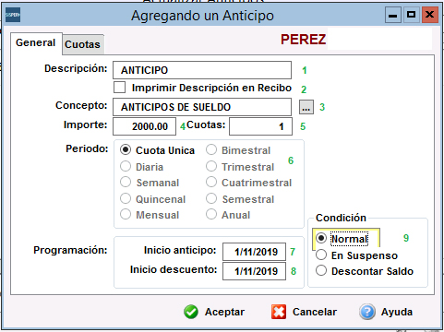Click the Importe label text

click(x=85, y=125)
